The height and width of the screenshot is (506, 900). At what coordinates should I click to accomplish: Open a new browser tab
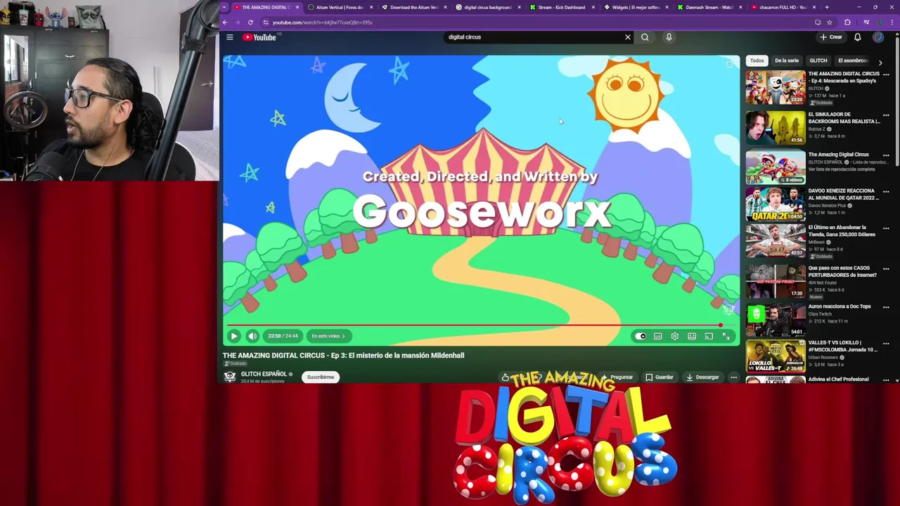(x=827, y=7)
